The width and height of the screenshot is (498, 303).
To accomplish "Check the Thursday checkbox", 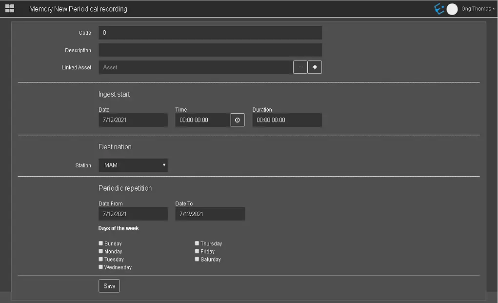I will [x=197, y=243].
